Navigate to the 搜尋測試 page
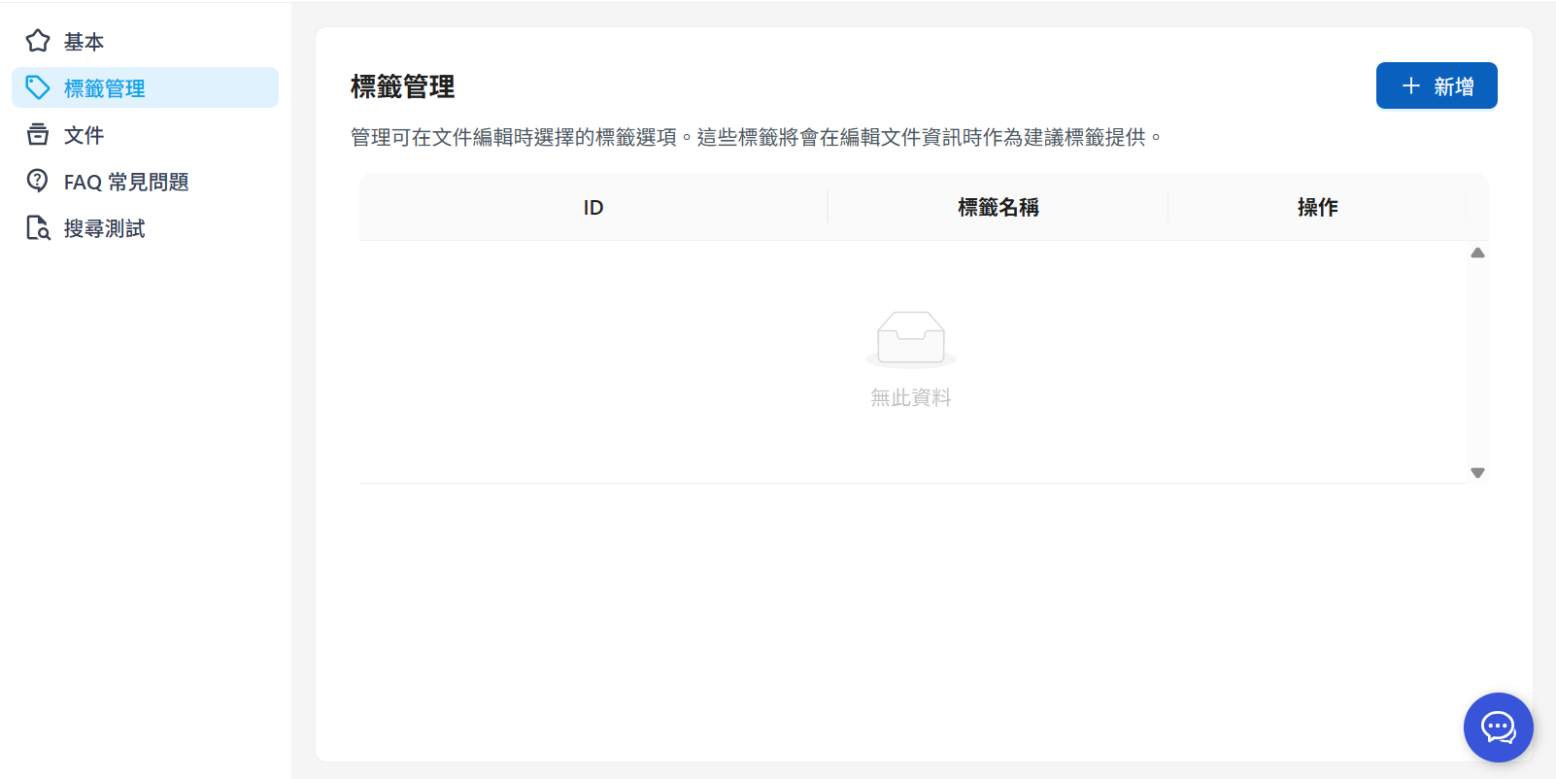Image resolution: width=1556 pixels, height=779 pixels. pos(105,228)
